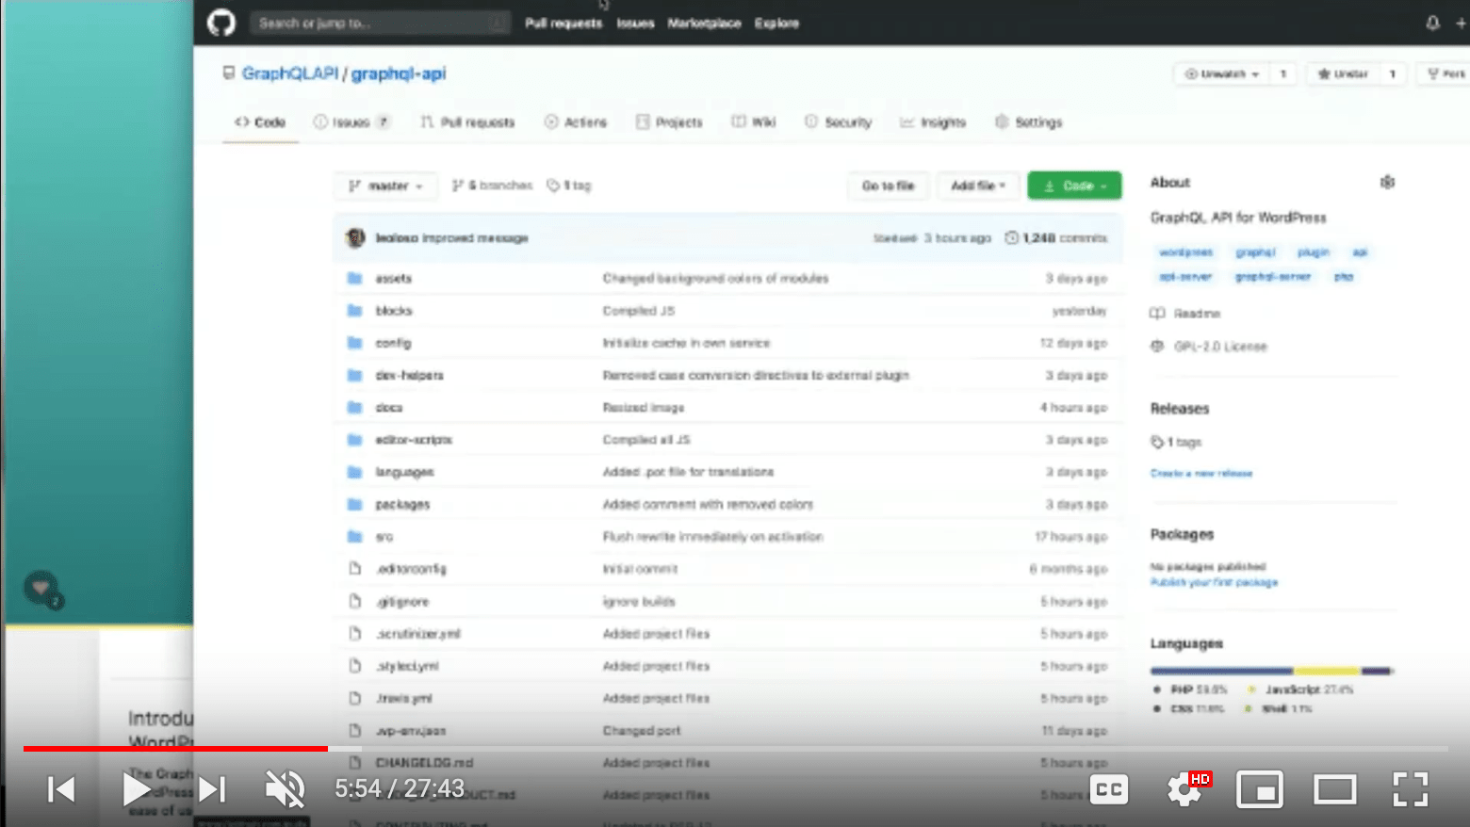Enter full screen mode

tap(1411, 789)
